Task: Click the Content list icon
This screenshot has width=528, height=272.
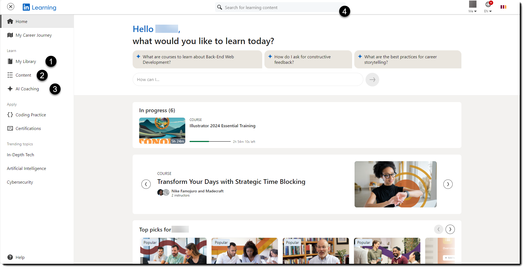Action: point(10,75)
